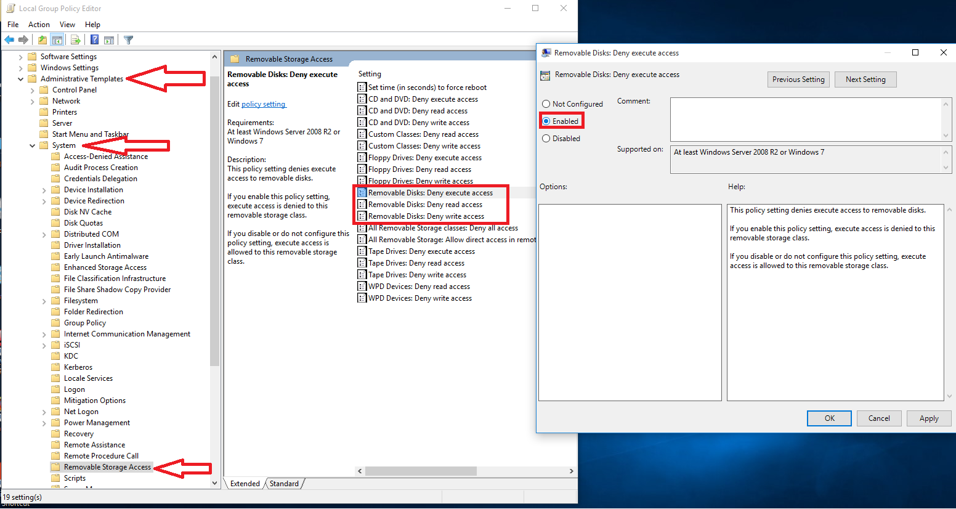956x509 pixels.
Task: Click the Forward navigation arrow
Action: tap(24, 39)
